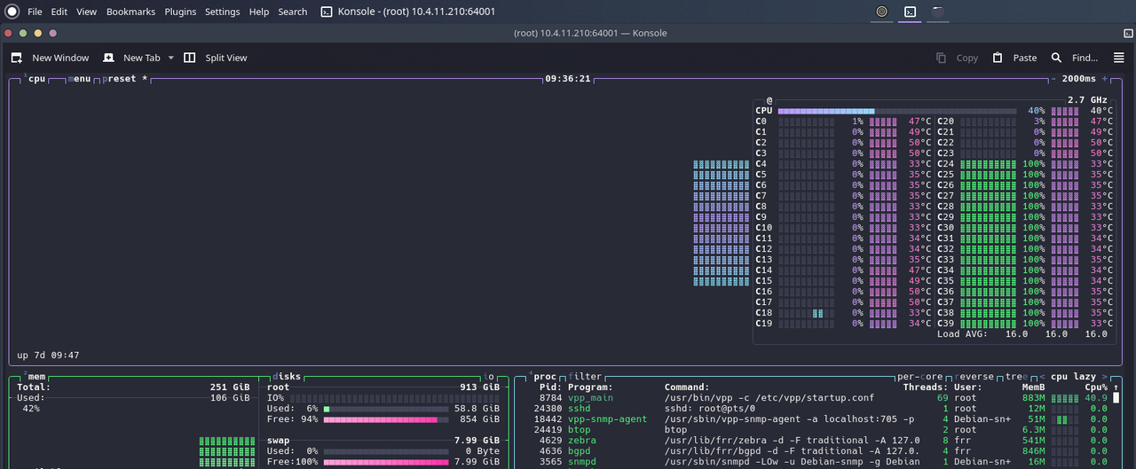Click the root disk used bar
Viewport: 1136px width, 469px height.
click(386, 409)
